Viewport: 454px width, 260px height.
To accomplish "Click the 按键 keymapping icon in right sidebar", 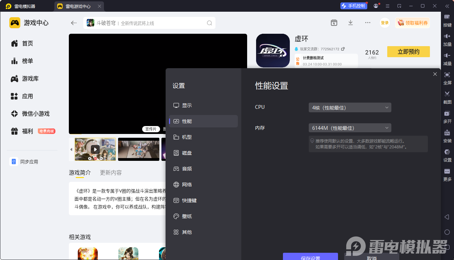I will [447, 17].
